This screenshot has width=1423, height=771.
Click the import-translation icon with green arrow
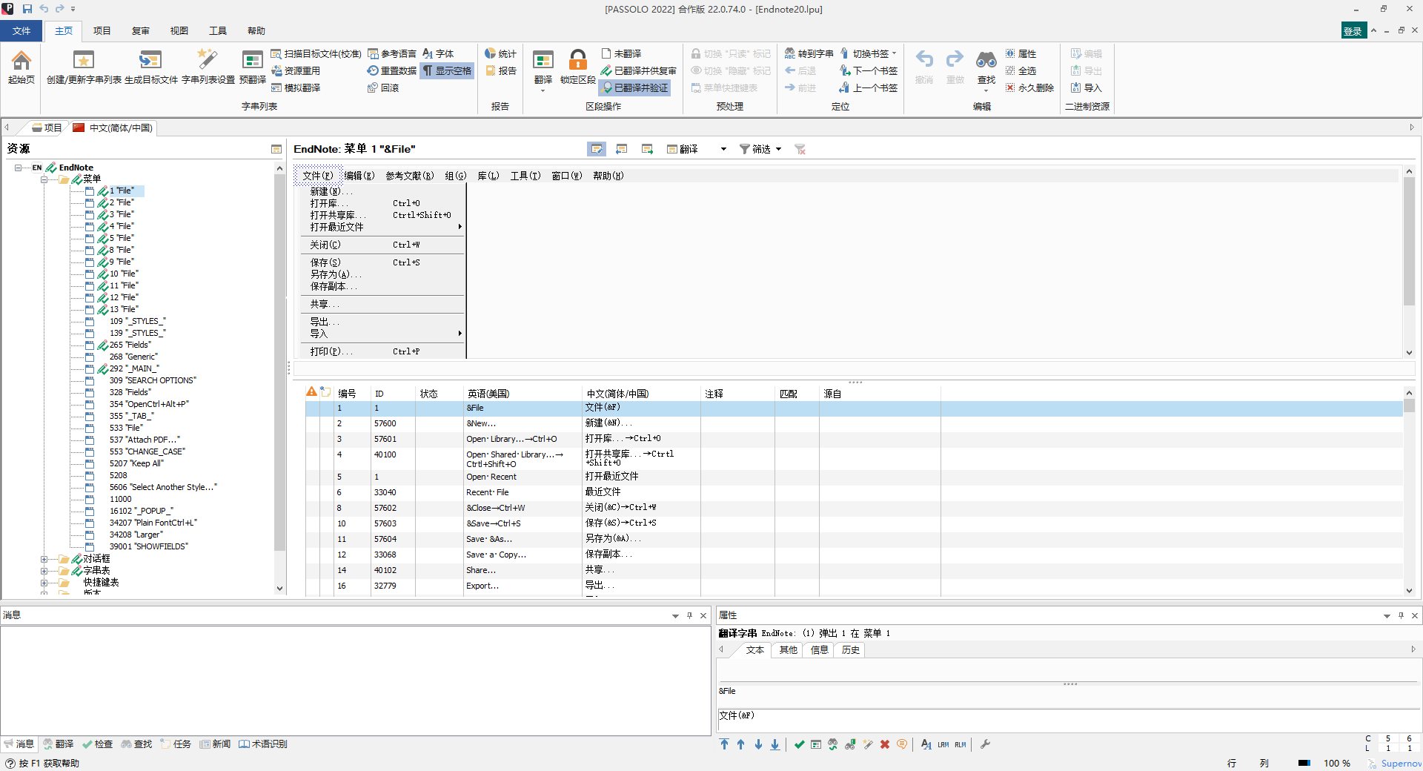coord(647,149)
